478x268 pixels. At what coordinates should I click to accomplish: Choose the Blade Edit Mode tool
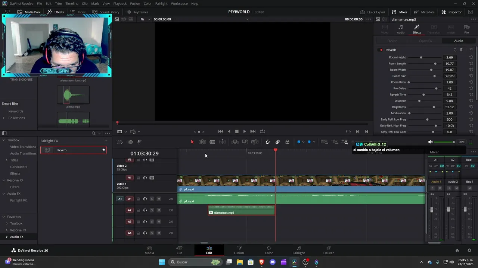click(212, 142)
